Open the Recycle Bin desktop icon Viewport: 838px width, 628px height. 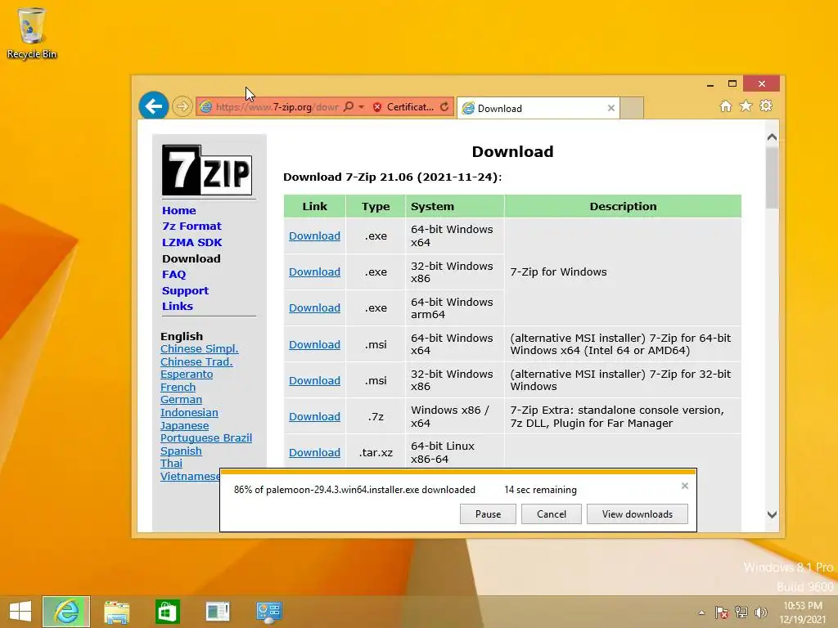(x=32, y=33)
